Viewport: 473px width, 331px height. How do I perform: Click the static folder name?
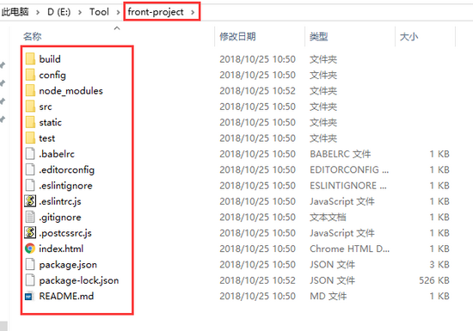tap(51, 122)
